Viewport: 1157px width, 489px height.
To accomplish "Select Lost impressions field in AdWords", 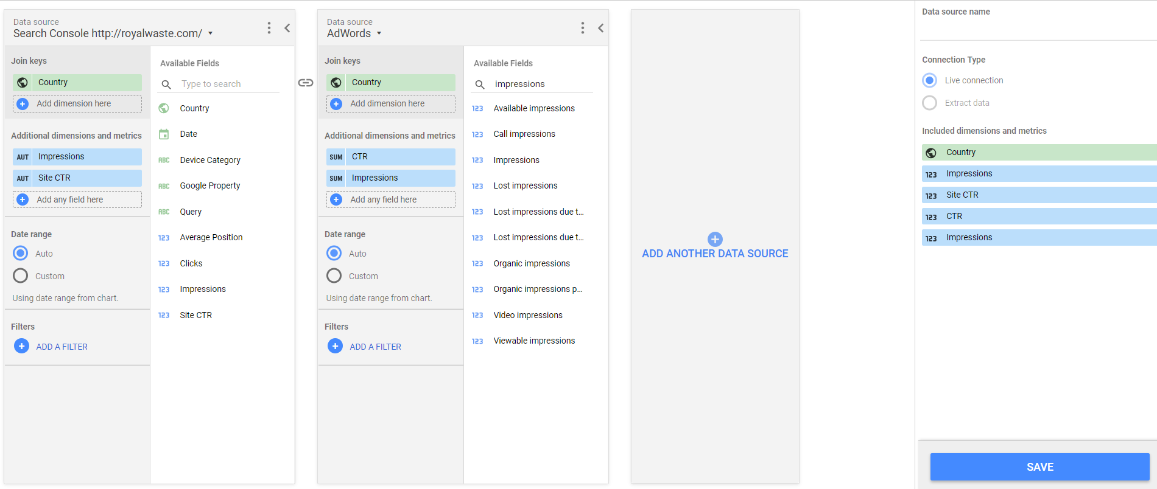I will [526, 186].
